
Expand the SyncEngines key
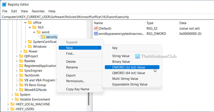tap(17, 70)
